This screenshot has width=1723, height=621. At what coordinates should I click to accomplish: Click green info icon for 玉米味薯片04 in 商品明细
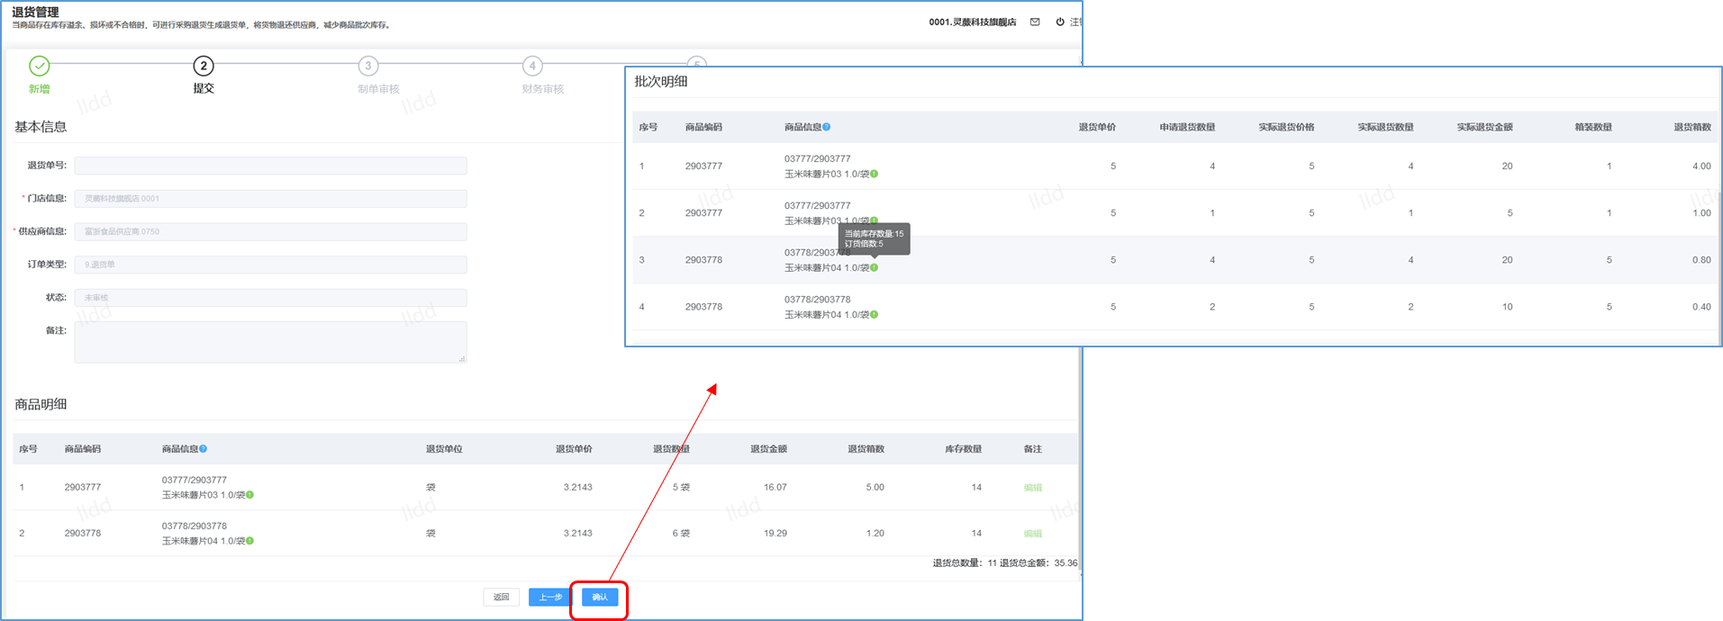click(250, 541)
